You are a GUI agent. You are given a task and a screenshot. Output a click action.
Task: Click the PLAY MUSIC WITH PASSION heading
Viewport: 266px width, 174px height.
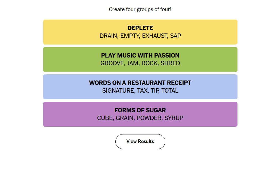[140, 55]
